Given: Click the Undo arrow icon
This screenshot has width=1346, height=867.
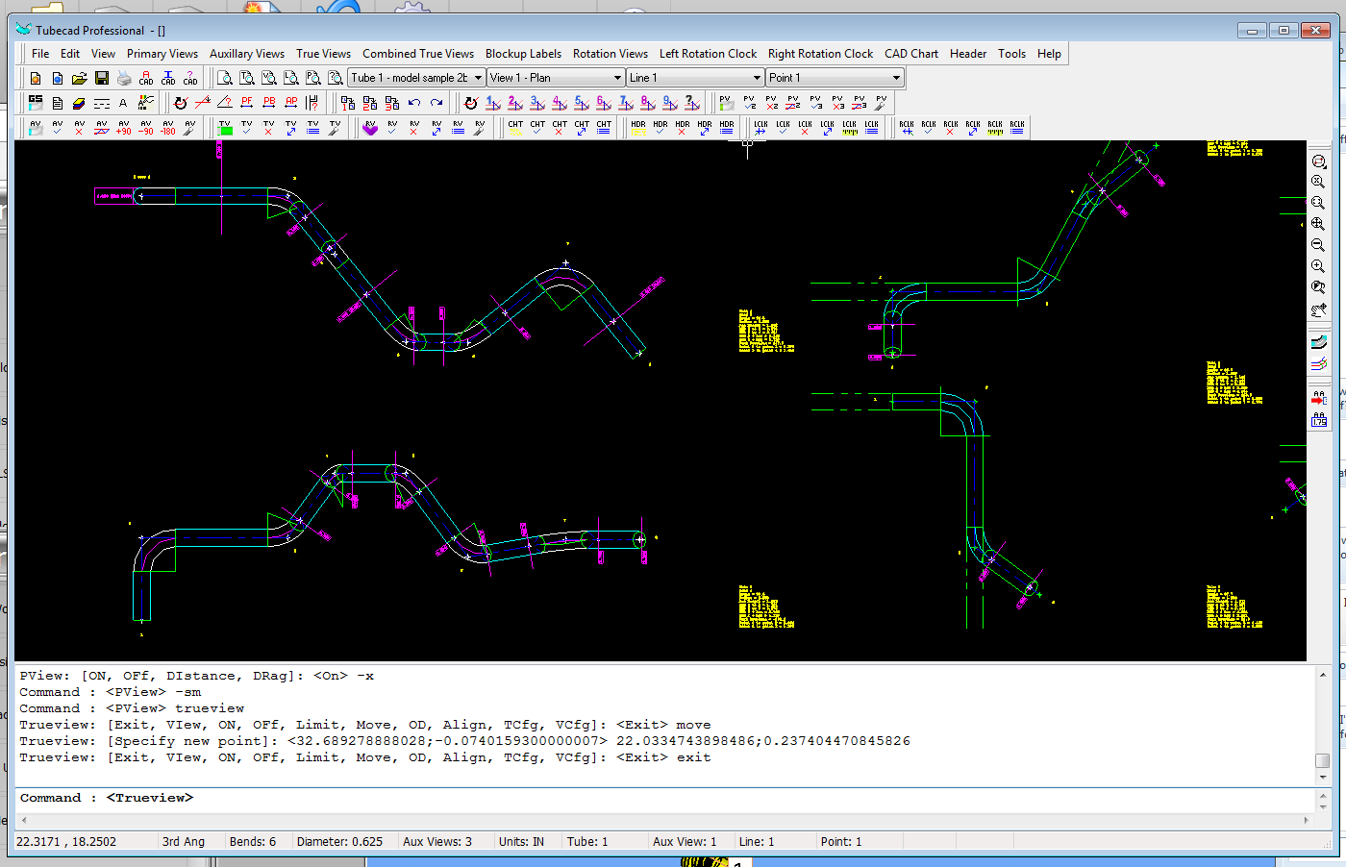Looking at the screenshot, I should click(x=414, y=102).
